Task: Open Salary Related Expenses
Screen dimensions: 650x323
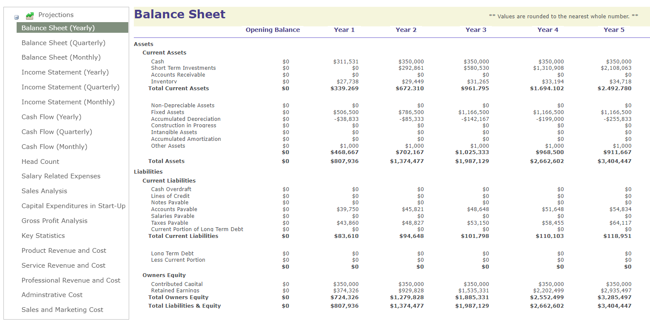Action: tap(61, 176)
